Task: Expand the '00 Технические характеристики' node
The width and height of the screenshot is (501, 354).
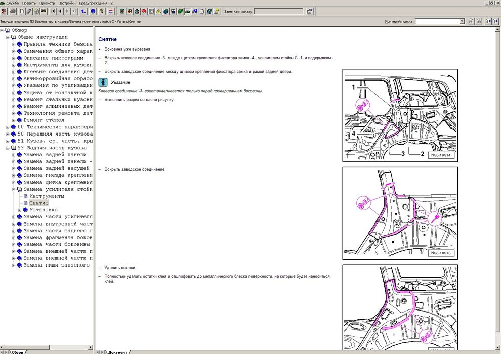Action: [x=8, y=127]
